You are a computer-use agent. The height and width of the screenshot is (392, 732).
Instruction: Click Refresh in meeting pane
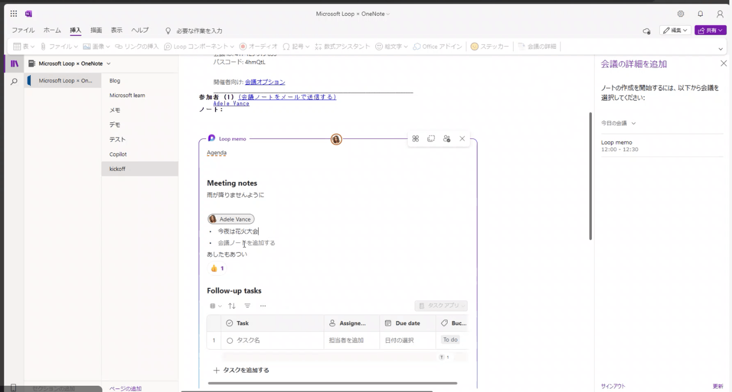point(718,386)
